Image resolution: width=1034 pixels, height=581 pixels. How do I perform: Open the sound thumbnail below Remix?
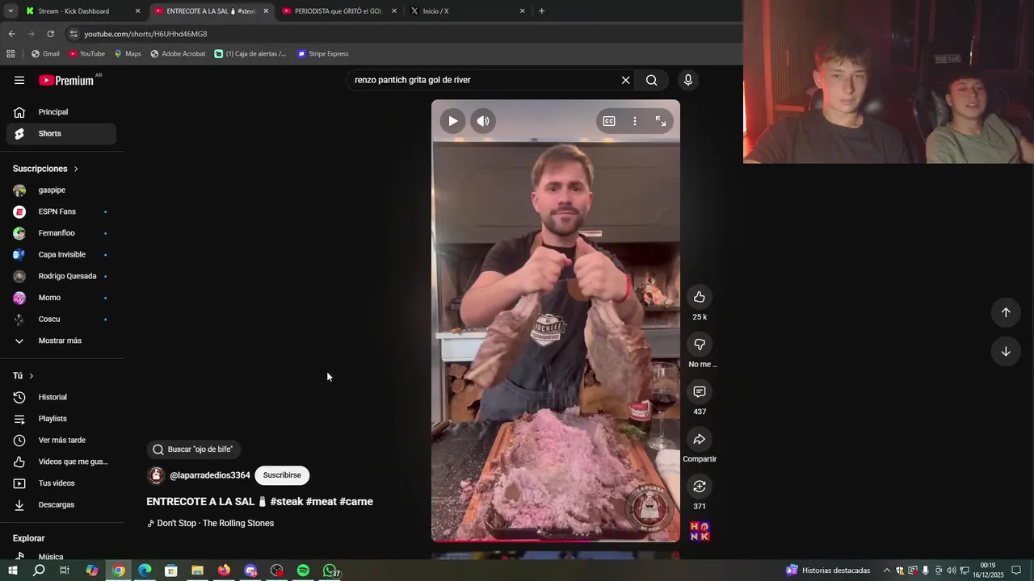pos(700,531)
